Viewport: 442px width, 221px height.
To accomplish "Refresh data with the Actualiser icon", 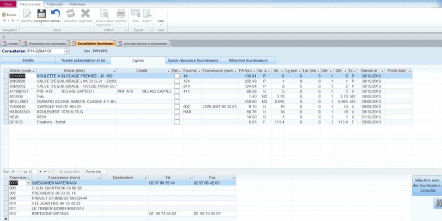I will 70,13.
